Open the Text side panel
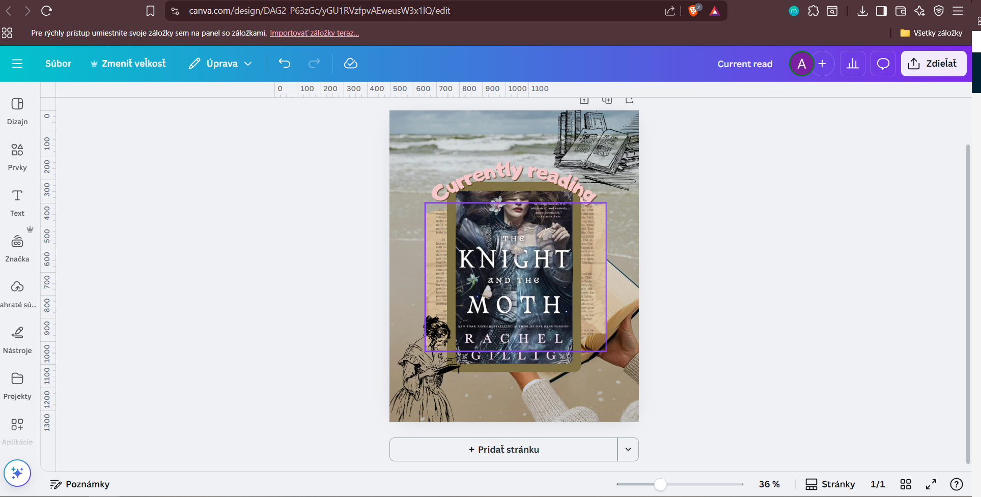 point(17,203)
